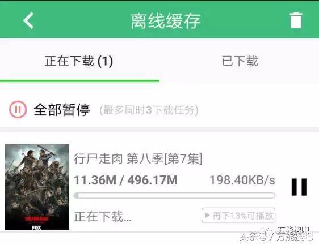
Task: Switch to the 已下载 tab
Action: 240,61
